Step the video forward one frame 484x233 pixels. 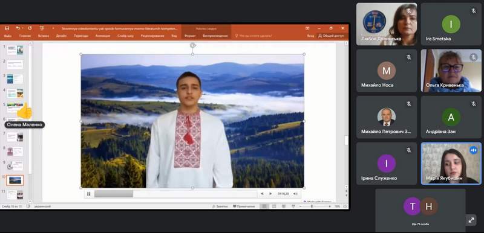click(270, 194)
